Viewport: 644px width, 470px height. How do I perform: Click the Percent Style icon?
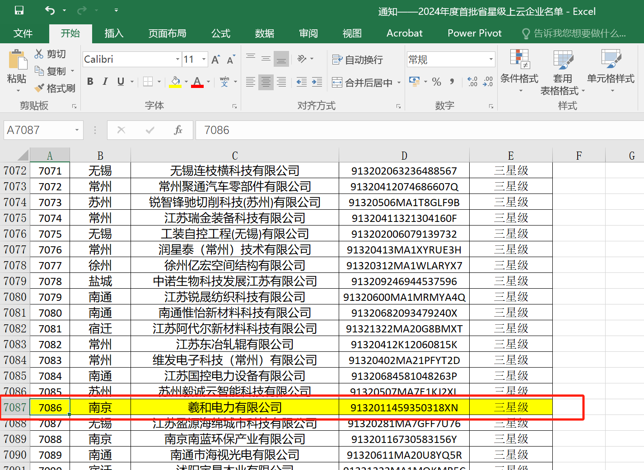436,82
